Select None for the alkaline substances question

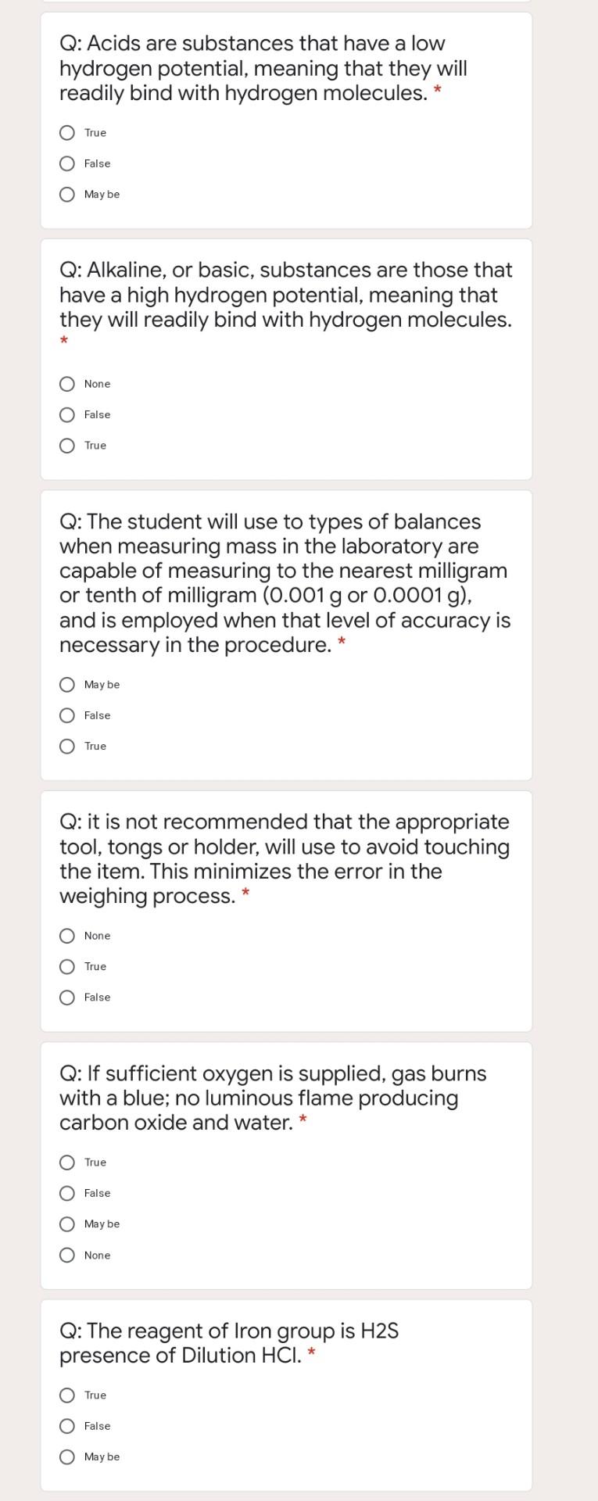(68, 384)
